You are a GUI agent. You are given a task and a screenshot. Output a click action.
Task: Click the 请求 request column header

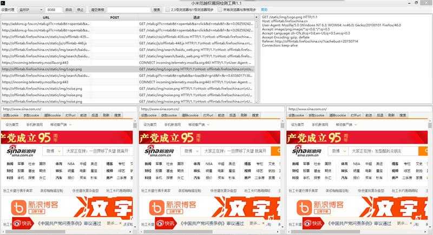click(196, 17)
